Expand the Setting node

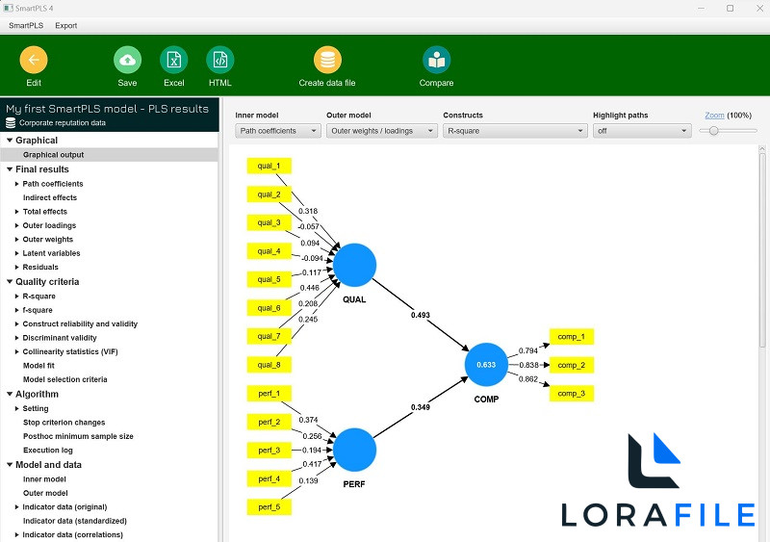click(x=17, y=408)
